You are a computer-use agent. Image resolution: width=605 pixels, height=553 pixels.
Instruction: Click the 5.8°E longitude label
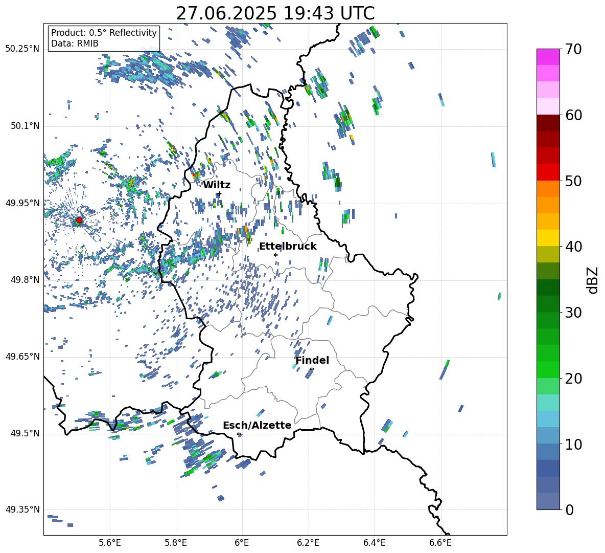click(176, 543)
